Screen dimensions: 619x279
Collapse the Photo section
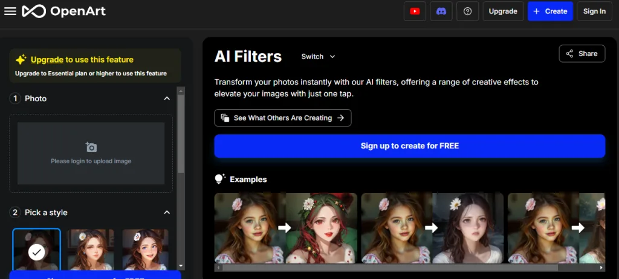pos(167,98)
